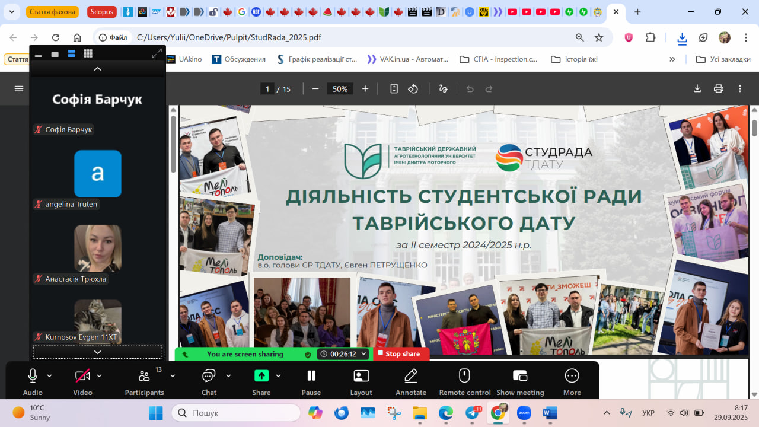
Task: Click the Kurnosov Evgen 11XT name label
Action: 76,337
